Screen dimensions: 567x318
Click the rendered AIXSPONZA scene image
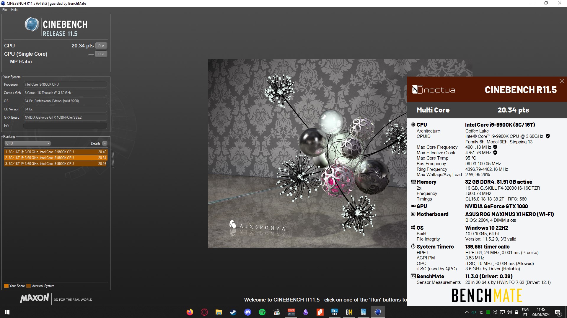click(307, 153)
